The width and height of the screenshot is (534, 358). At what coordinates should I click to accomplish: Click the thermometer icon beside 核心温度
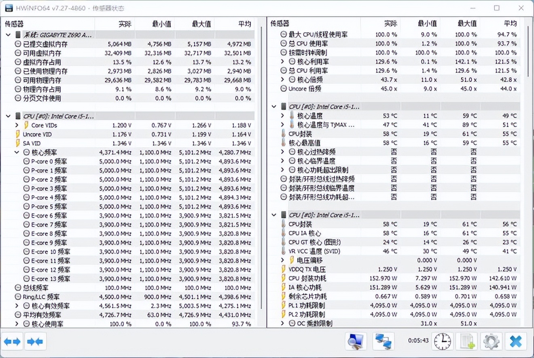(291, 116)
